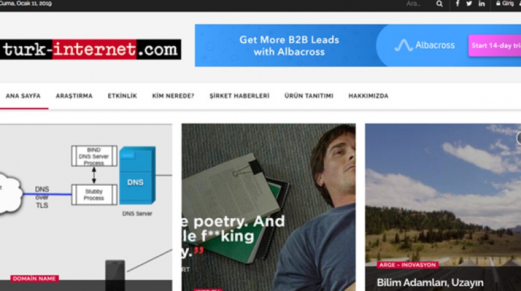Open the LinkedIn icon
Viewport: 521px width, 291px height.
(x=481, y=4)
